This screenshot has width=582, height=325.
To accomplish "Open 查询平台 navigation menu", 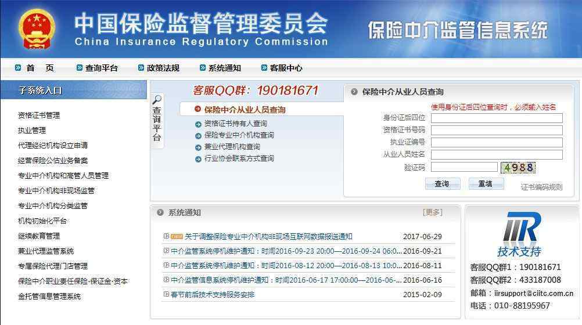I will pyautogui.click(x=101, y=68).
